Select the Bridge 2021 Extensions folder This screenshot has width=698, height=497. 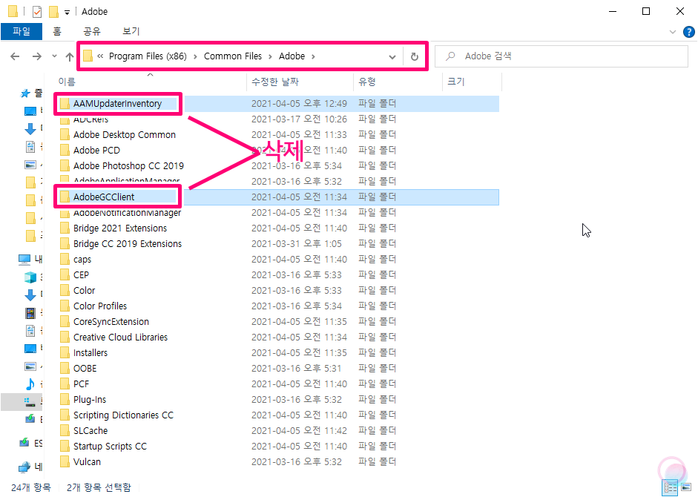point(119,228)
